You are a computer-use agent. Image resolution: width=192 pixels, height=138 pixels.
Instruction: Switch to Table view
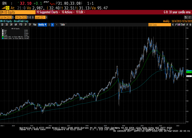(63, 25)
